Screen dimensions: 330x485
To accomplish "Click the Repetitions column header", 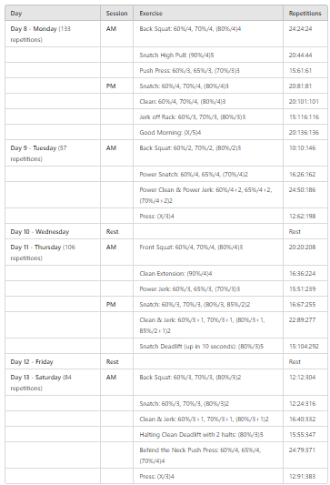I will 305,14.
